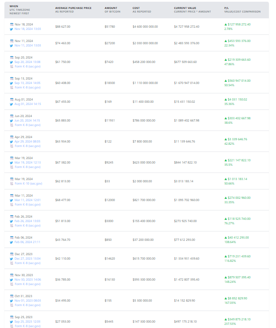Open Nov 18, 2024 13:03 tweet link
Image resolution: width=276 pixels, height=328 pixels.
28,29
